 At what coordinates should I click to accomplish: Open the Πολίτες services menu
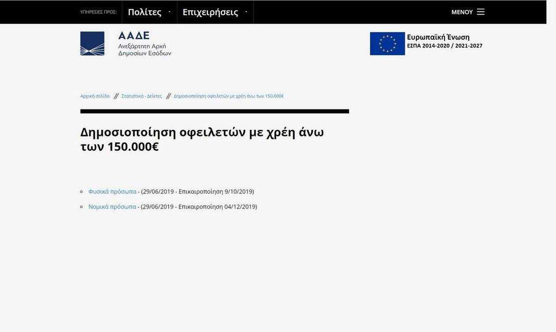click(x=145, y=12)
